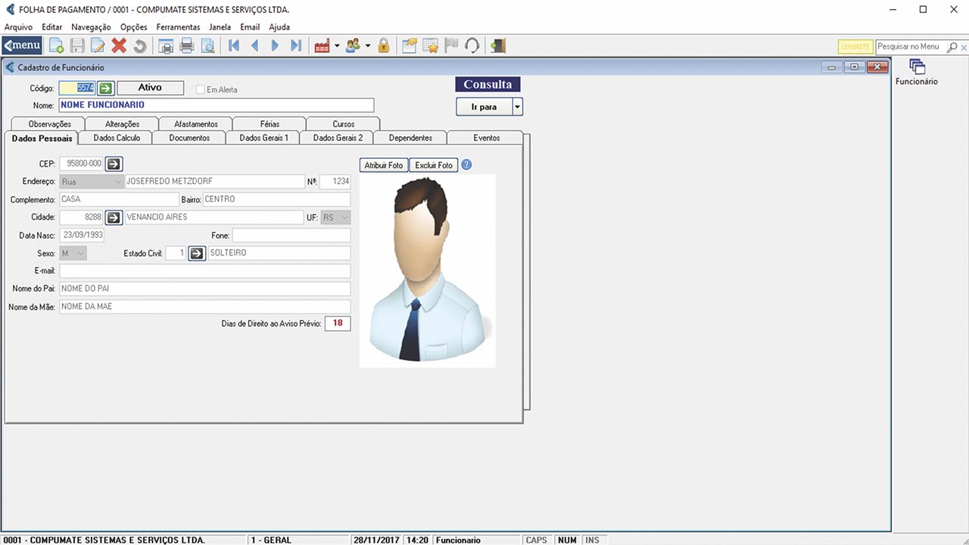Open the Sexo dropdown
The width and height of the screenshot is (969, 545).
(80, 253)
